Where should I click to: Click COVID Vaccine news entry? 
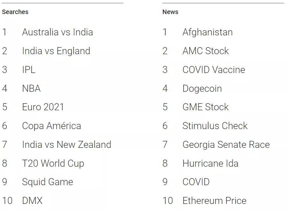tap(214, 70)
